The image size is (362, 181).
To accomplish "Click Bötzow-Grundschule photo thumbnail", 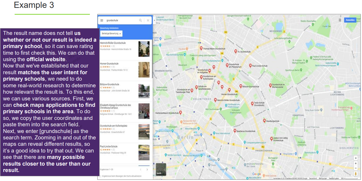I will pos(144,91).
